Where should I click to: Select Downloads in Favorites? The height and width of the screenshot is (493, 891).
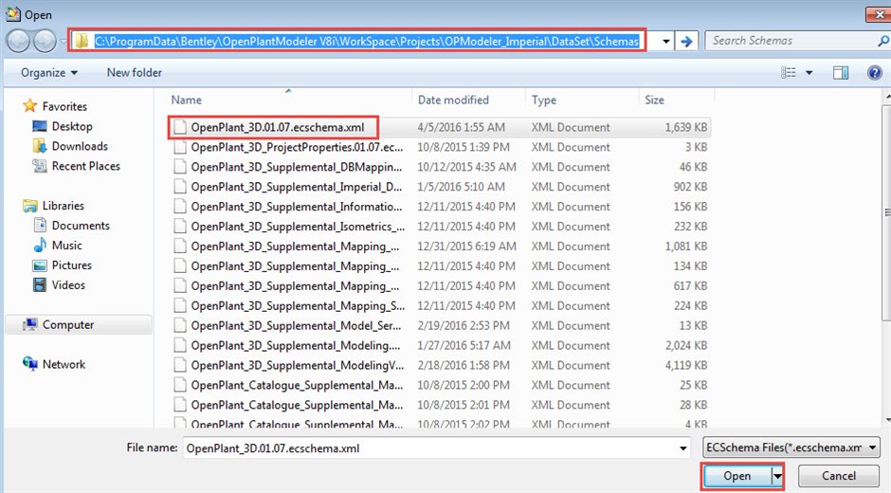click(80, 146)
